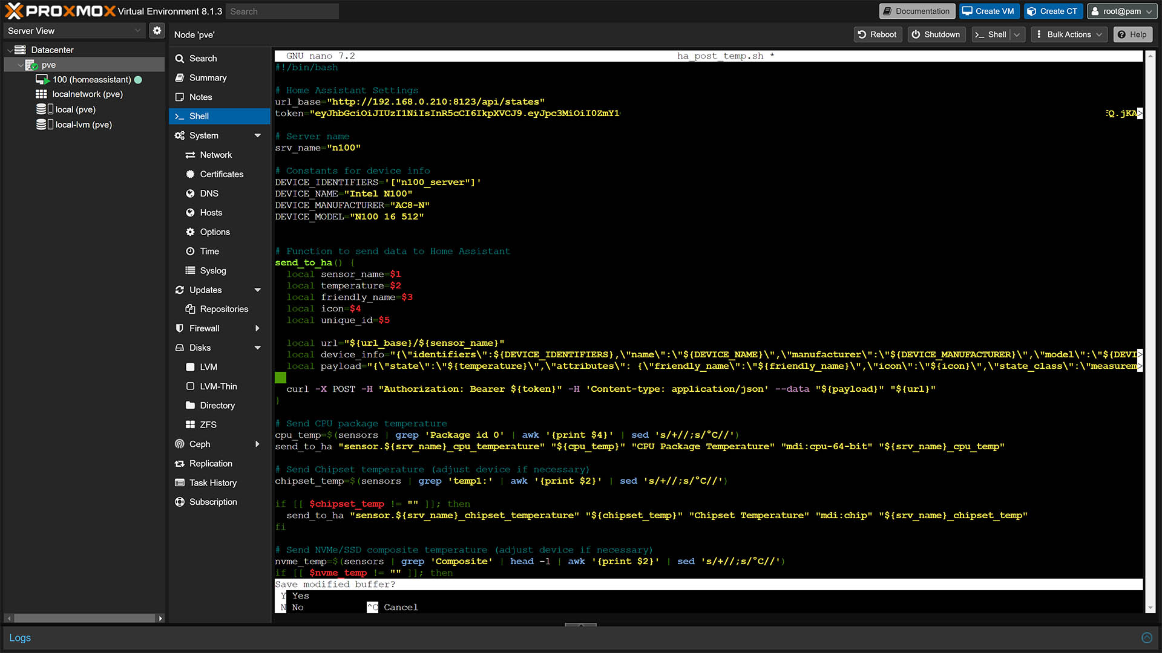
Task: Click the top search input field
Action: 282,11
